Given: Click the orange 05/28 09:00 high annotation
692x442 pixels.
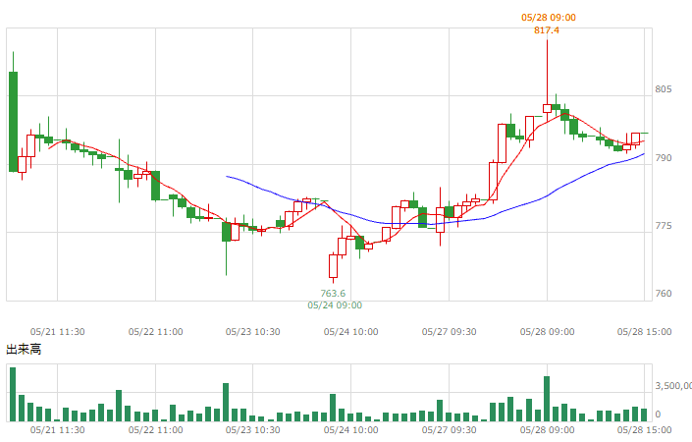Looking at the screenshot, I should click(549, 18).
